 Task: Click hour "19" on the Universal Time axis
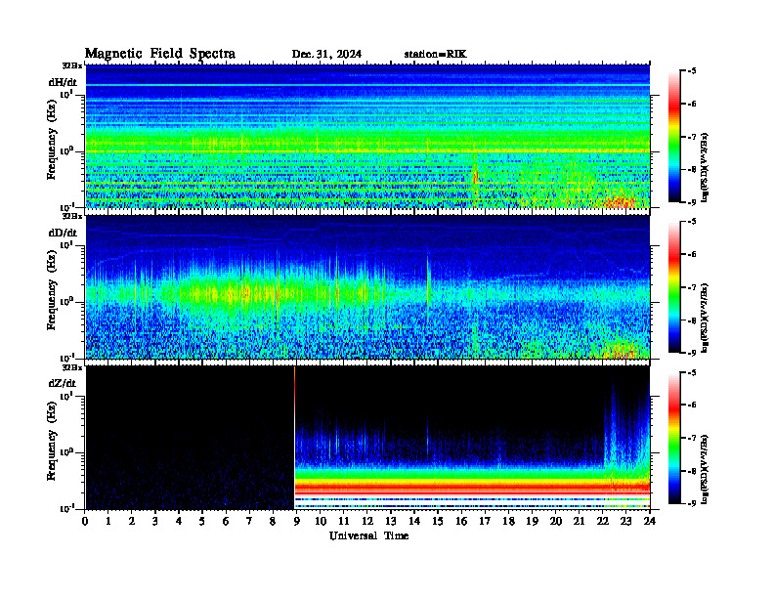pyautogui.click(x=532, y=522)
